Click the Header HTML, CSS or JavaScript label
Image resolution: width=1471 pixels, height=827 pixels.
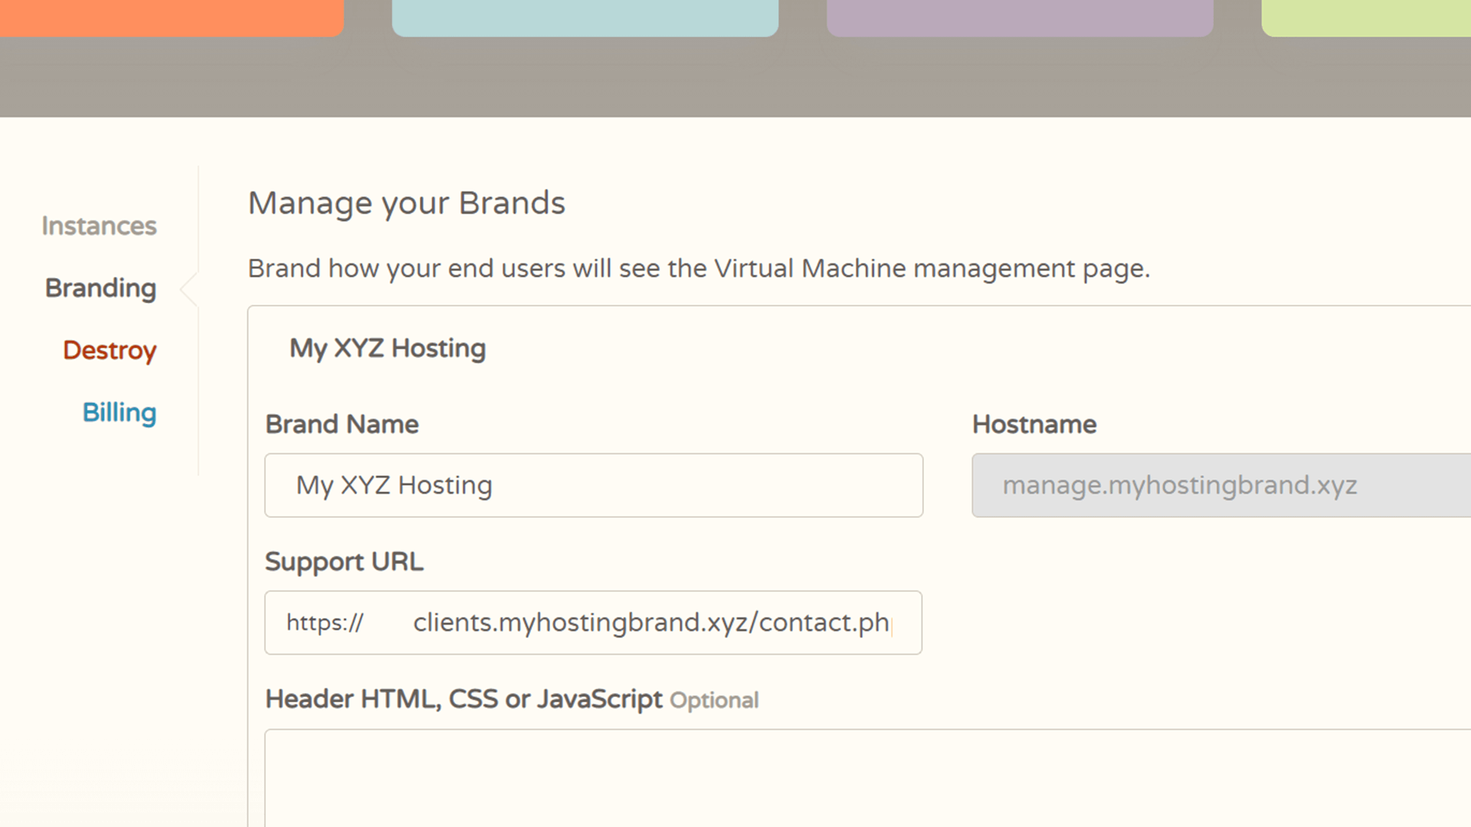point(464,699)
